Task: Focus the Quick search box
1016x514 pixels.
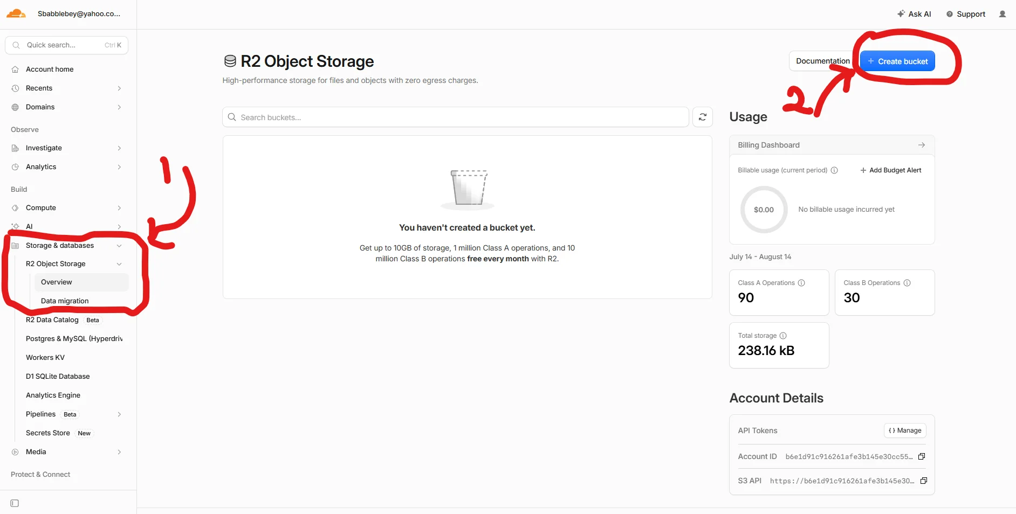Action: (66, 45)
